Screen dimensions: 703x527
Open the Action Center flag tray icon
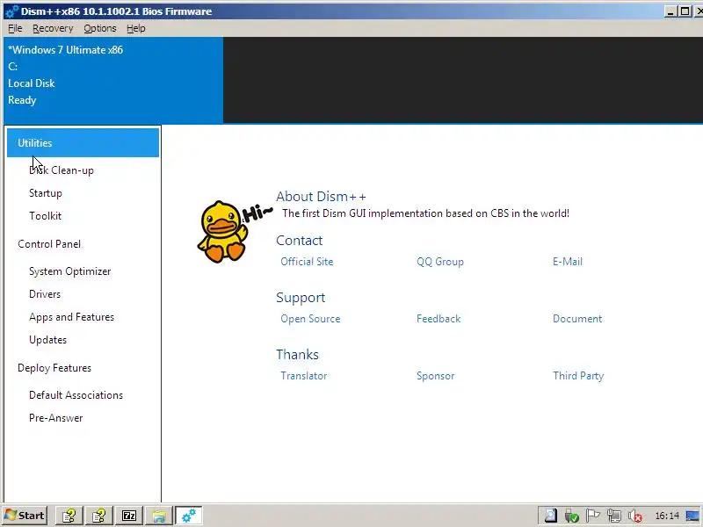(x=592, y=516)
